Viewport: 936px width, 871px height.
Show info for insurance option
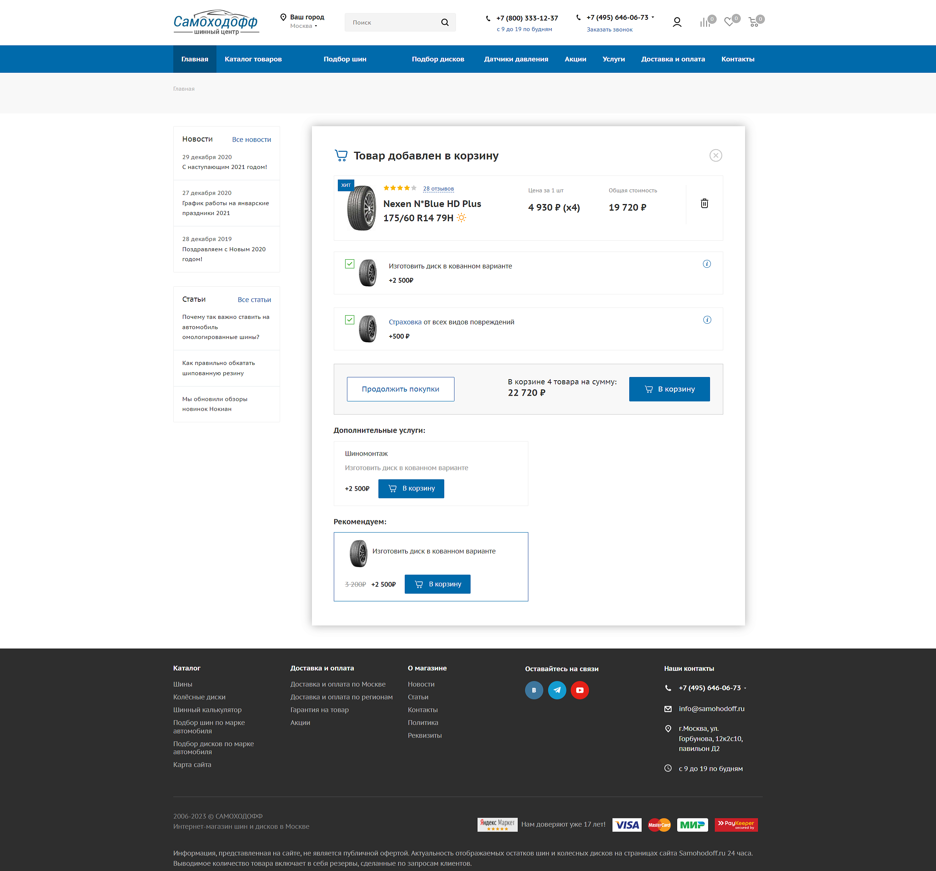tap(707, 320)
